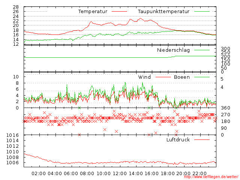Click the 14 temperature axis value
The height and width of the screenshot is (180, 240).
pos(16,39)
